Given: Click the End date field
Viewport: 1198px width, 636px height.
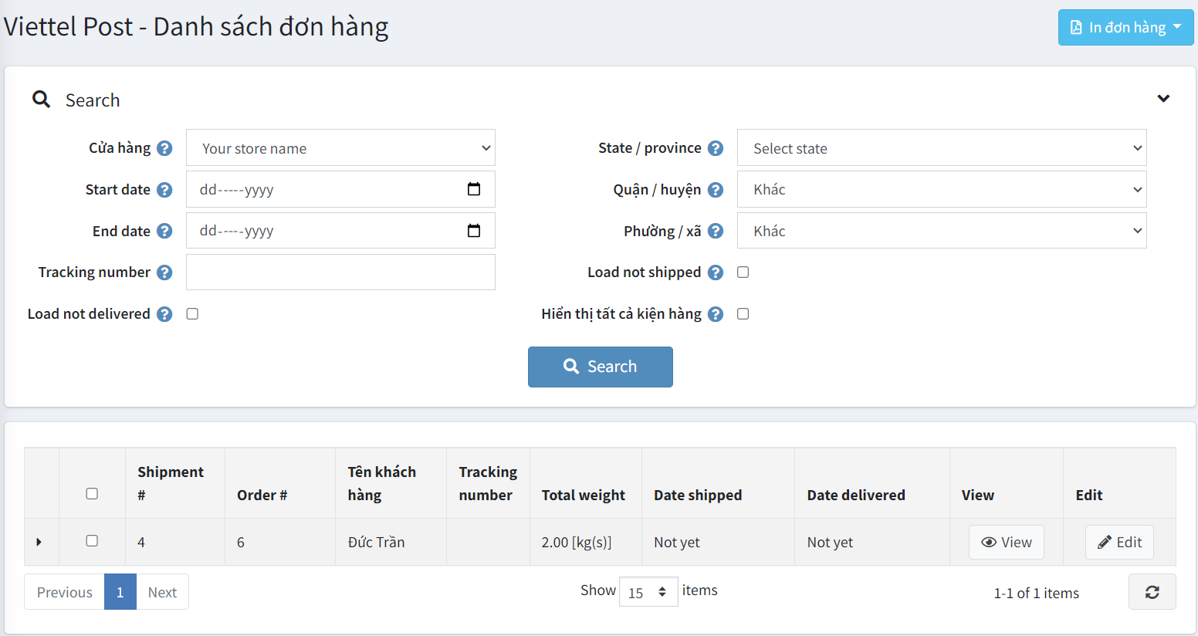Looking at the screenshot, I should [x=340, y=231].
